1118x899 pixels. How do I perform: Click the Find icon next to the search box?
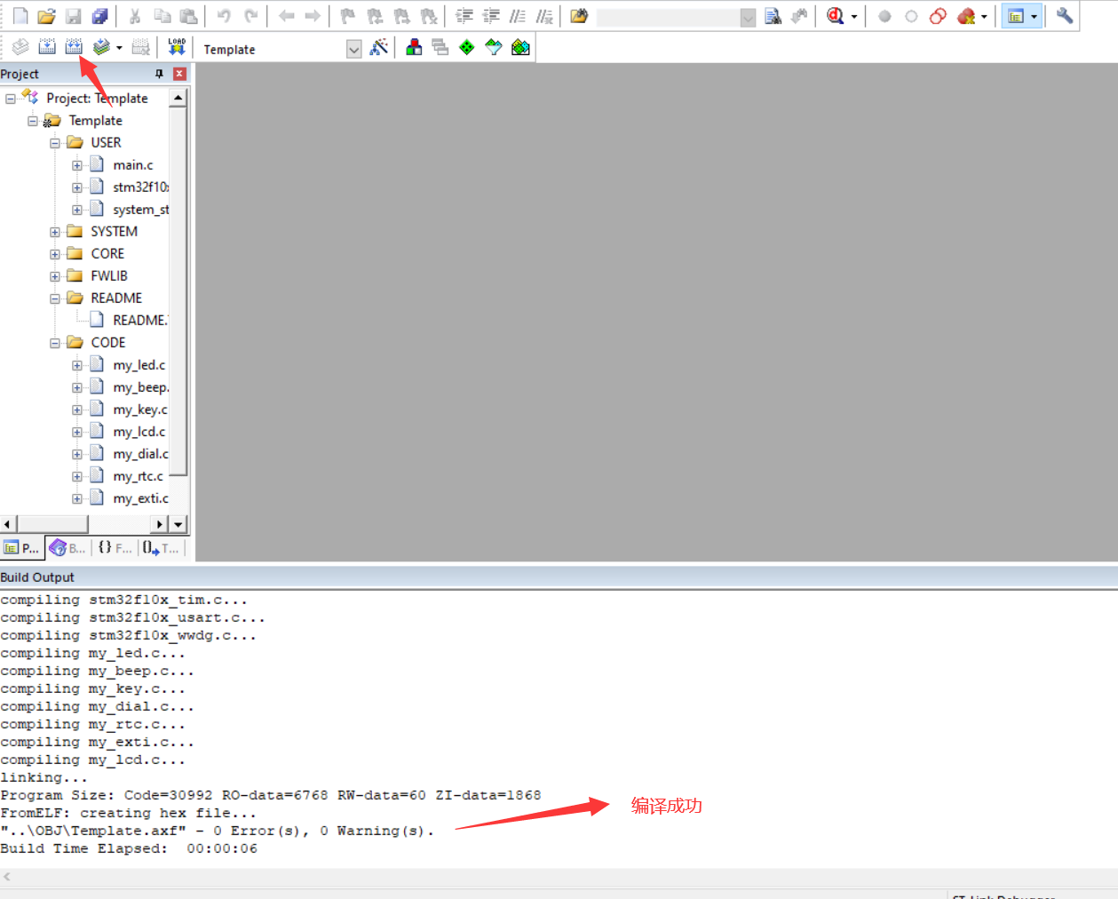[773, 16]
